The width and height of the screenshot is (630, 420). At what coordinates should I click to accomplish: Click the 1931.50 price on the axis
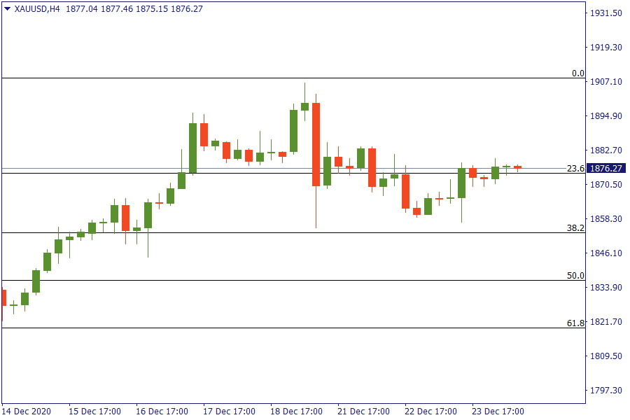(606, 13)
